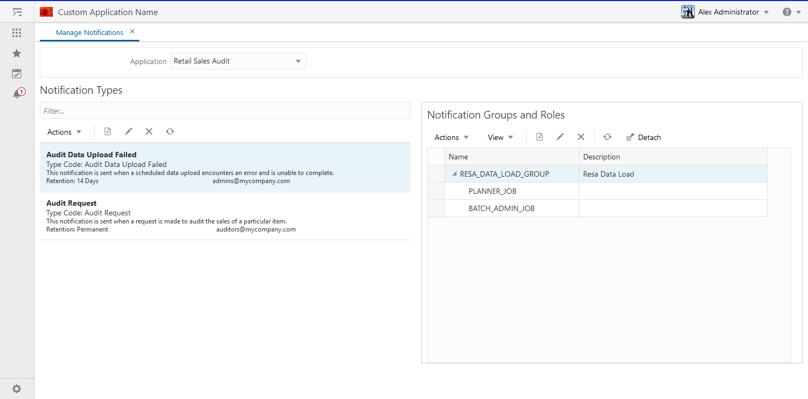Screen dimensions: 808x399
Task: Open the View menu in Notification Groups panel
Action: pos(500,137)
